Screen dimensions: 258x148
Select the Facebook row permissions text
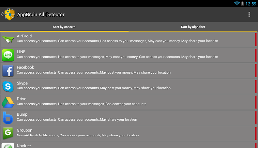pos(94,73)
